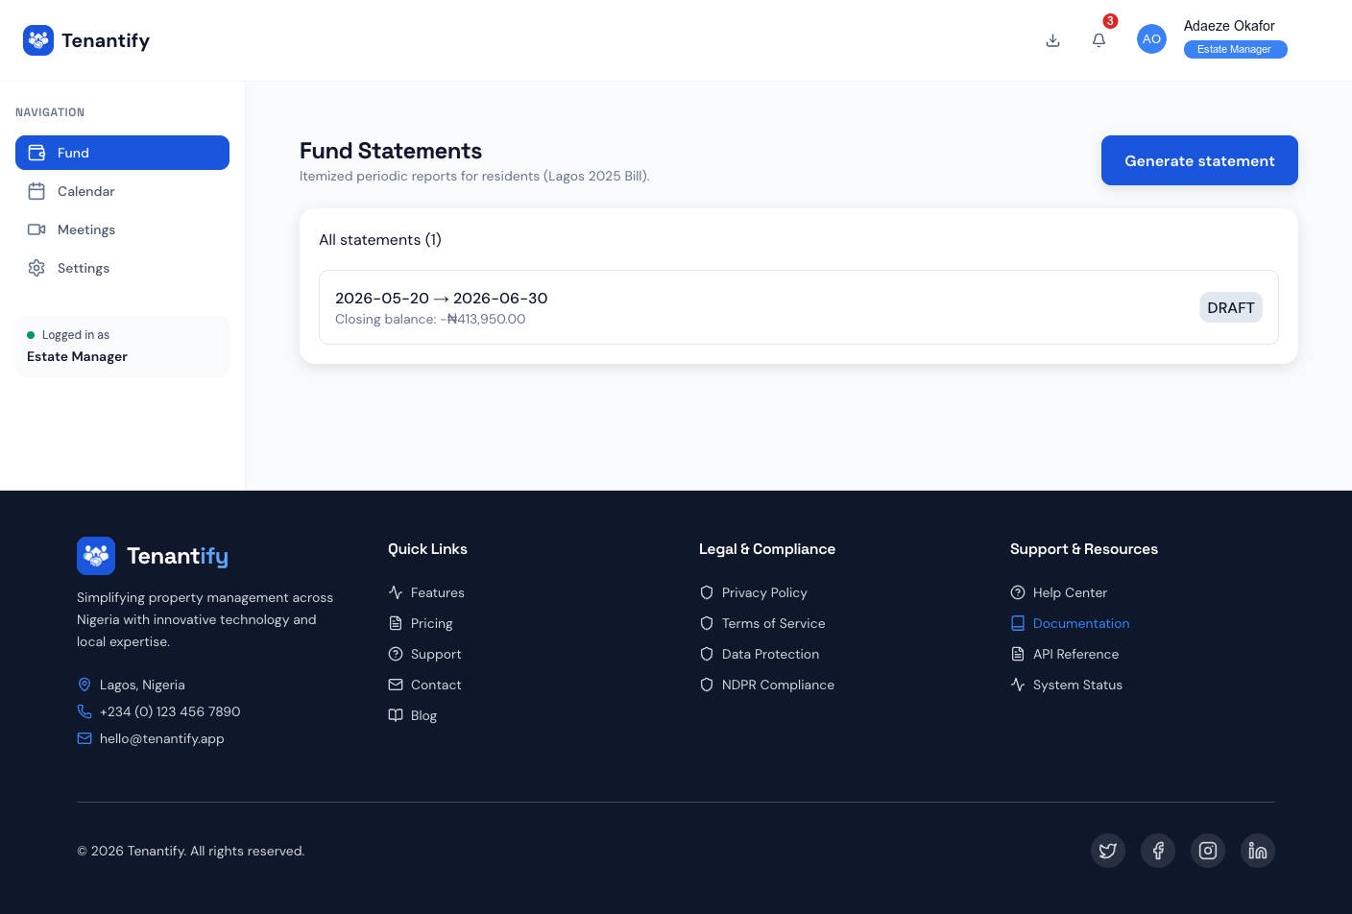Viewport: 1352px width, 914px height.
Task: Open the LinkedIn social icon
Action: pyautogui.click(x=1258, y=851)
